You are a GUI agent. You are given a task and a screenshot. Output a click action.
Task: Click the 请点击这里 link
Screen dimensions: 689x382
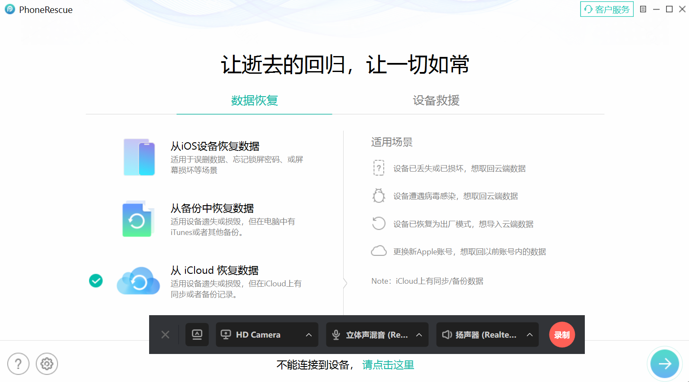coord(388,365)
